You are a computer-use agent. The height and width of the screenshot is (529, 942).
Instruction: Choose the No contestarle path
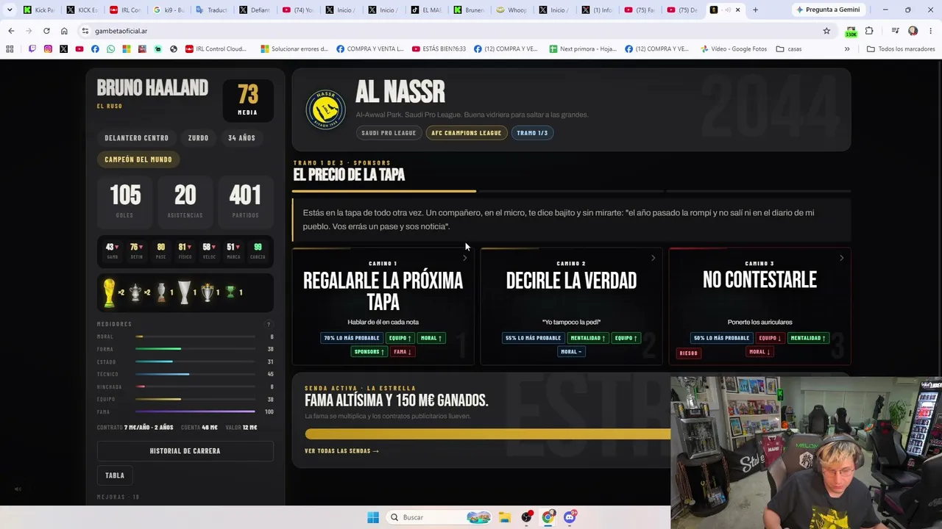(759, 306)
